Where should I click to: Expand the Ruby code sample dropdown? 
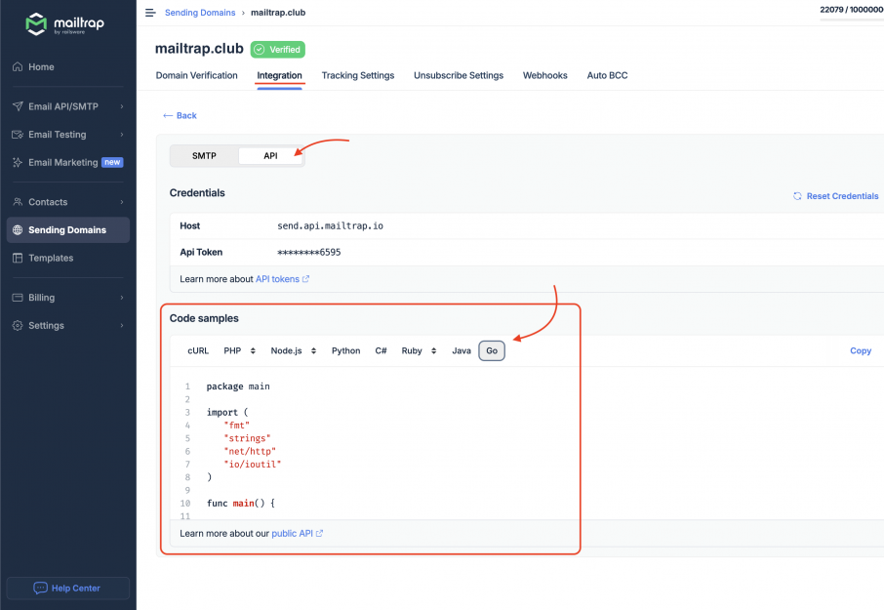coord(419,350)
